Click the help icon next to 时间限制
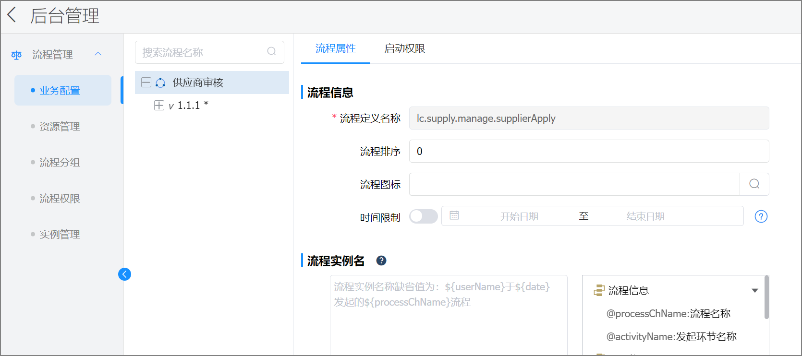802x356 pixels. tap(761, 216)
